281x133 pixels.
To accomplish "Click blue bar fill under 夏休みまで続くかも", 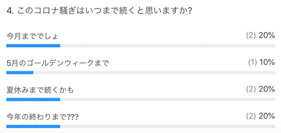I will 33,99.
